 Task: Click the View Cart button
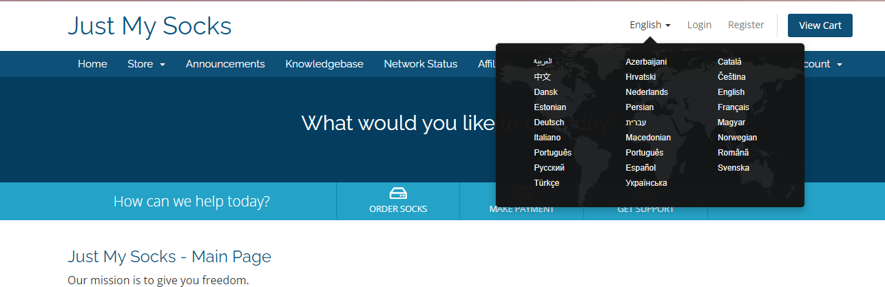point(820,25)
